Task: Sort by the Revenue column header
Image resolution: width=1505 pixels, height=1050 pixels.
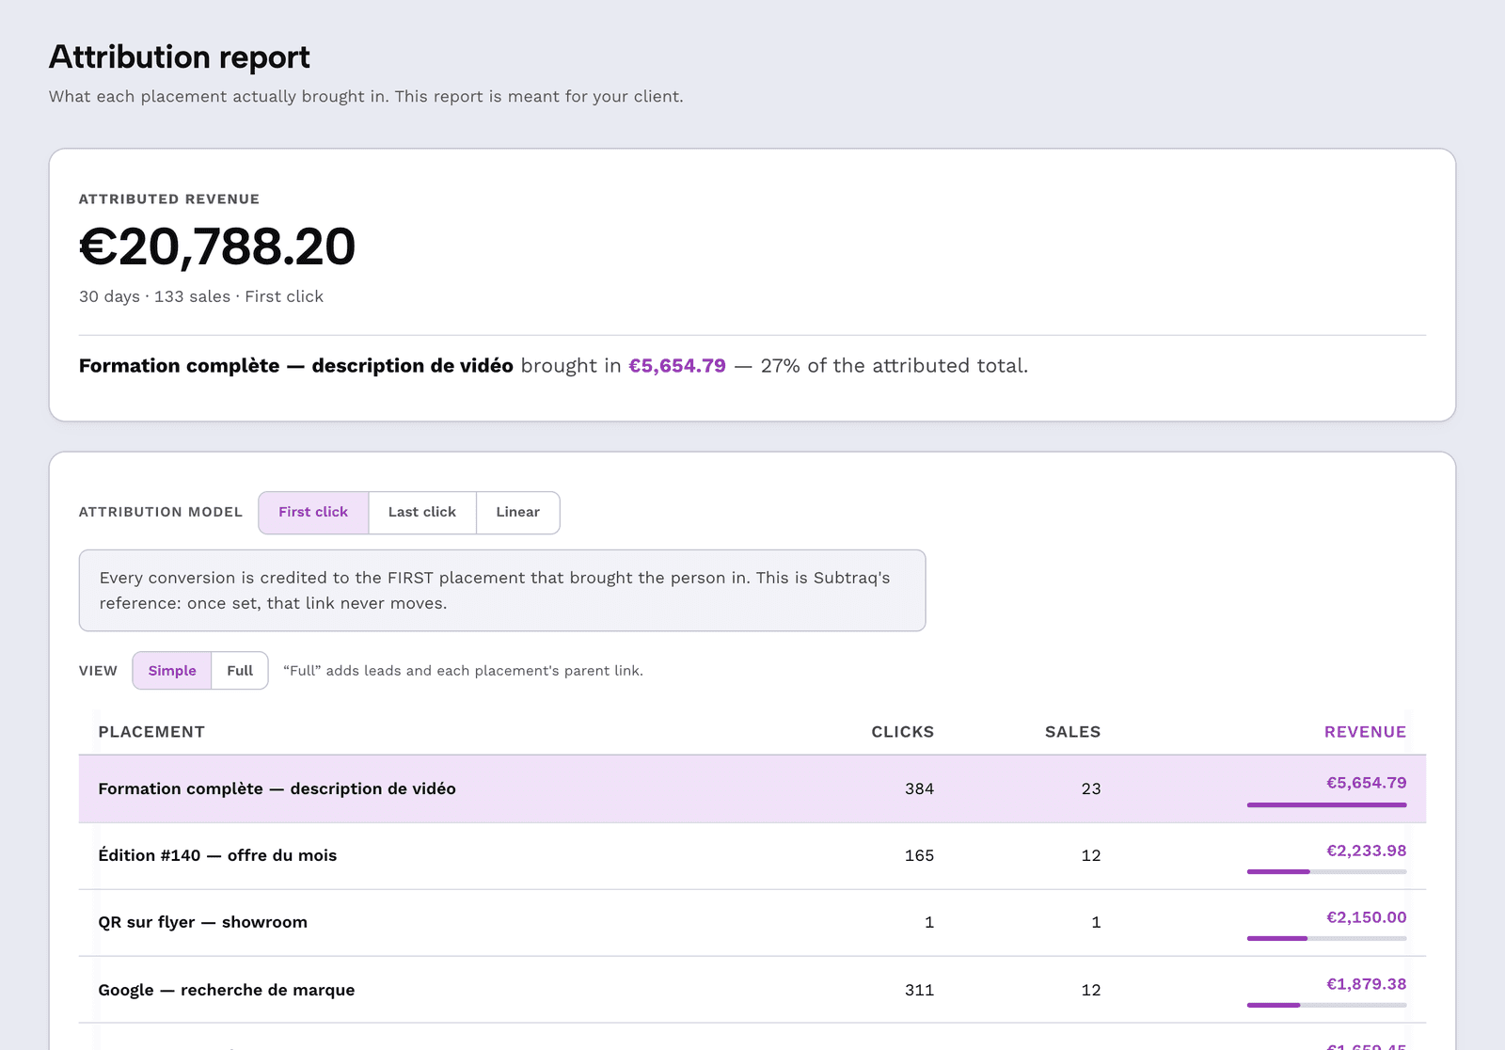Action: click(1365, 732)
